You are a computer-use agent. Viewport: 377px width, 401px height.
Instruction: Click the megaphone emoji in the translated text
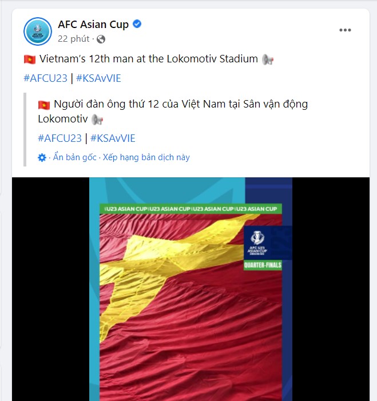tap(97, 120)
